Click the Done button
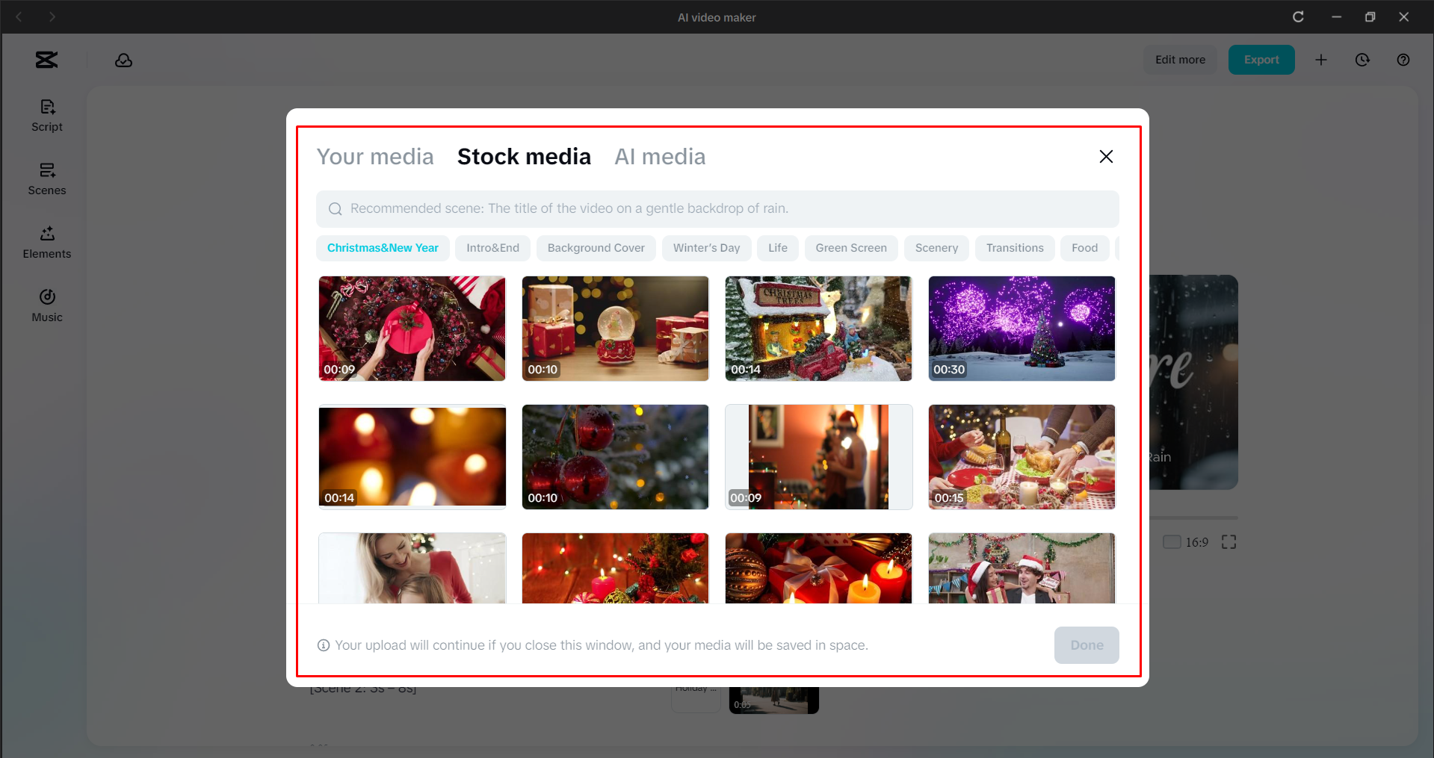 coord(1087,645)
